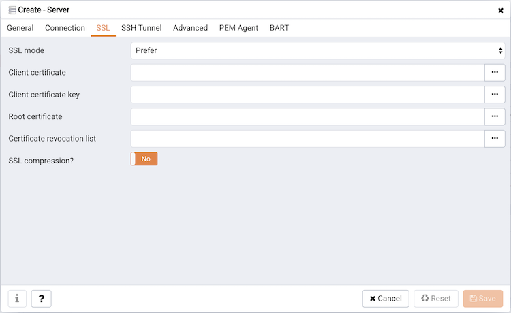Viewport: 511px width, 313px height.
Task: Switch to the Connection tab
Action: point(65,28)
